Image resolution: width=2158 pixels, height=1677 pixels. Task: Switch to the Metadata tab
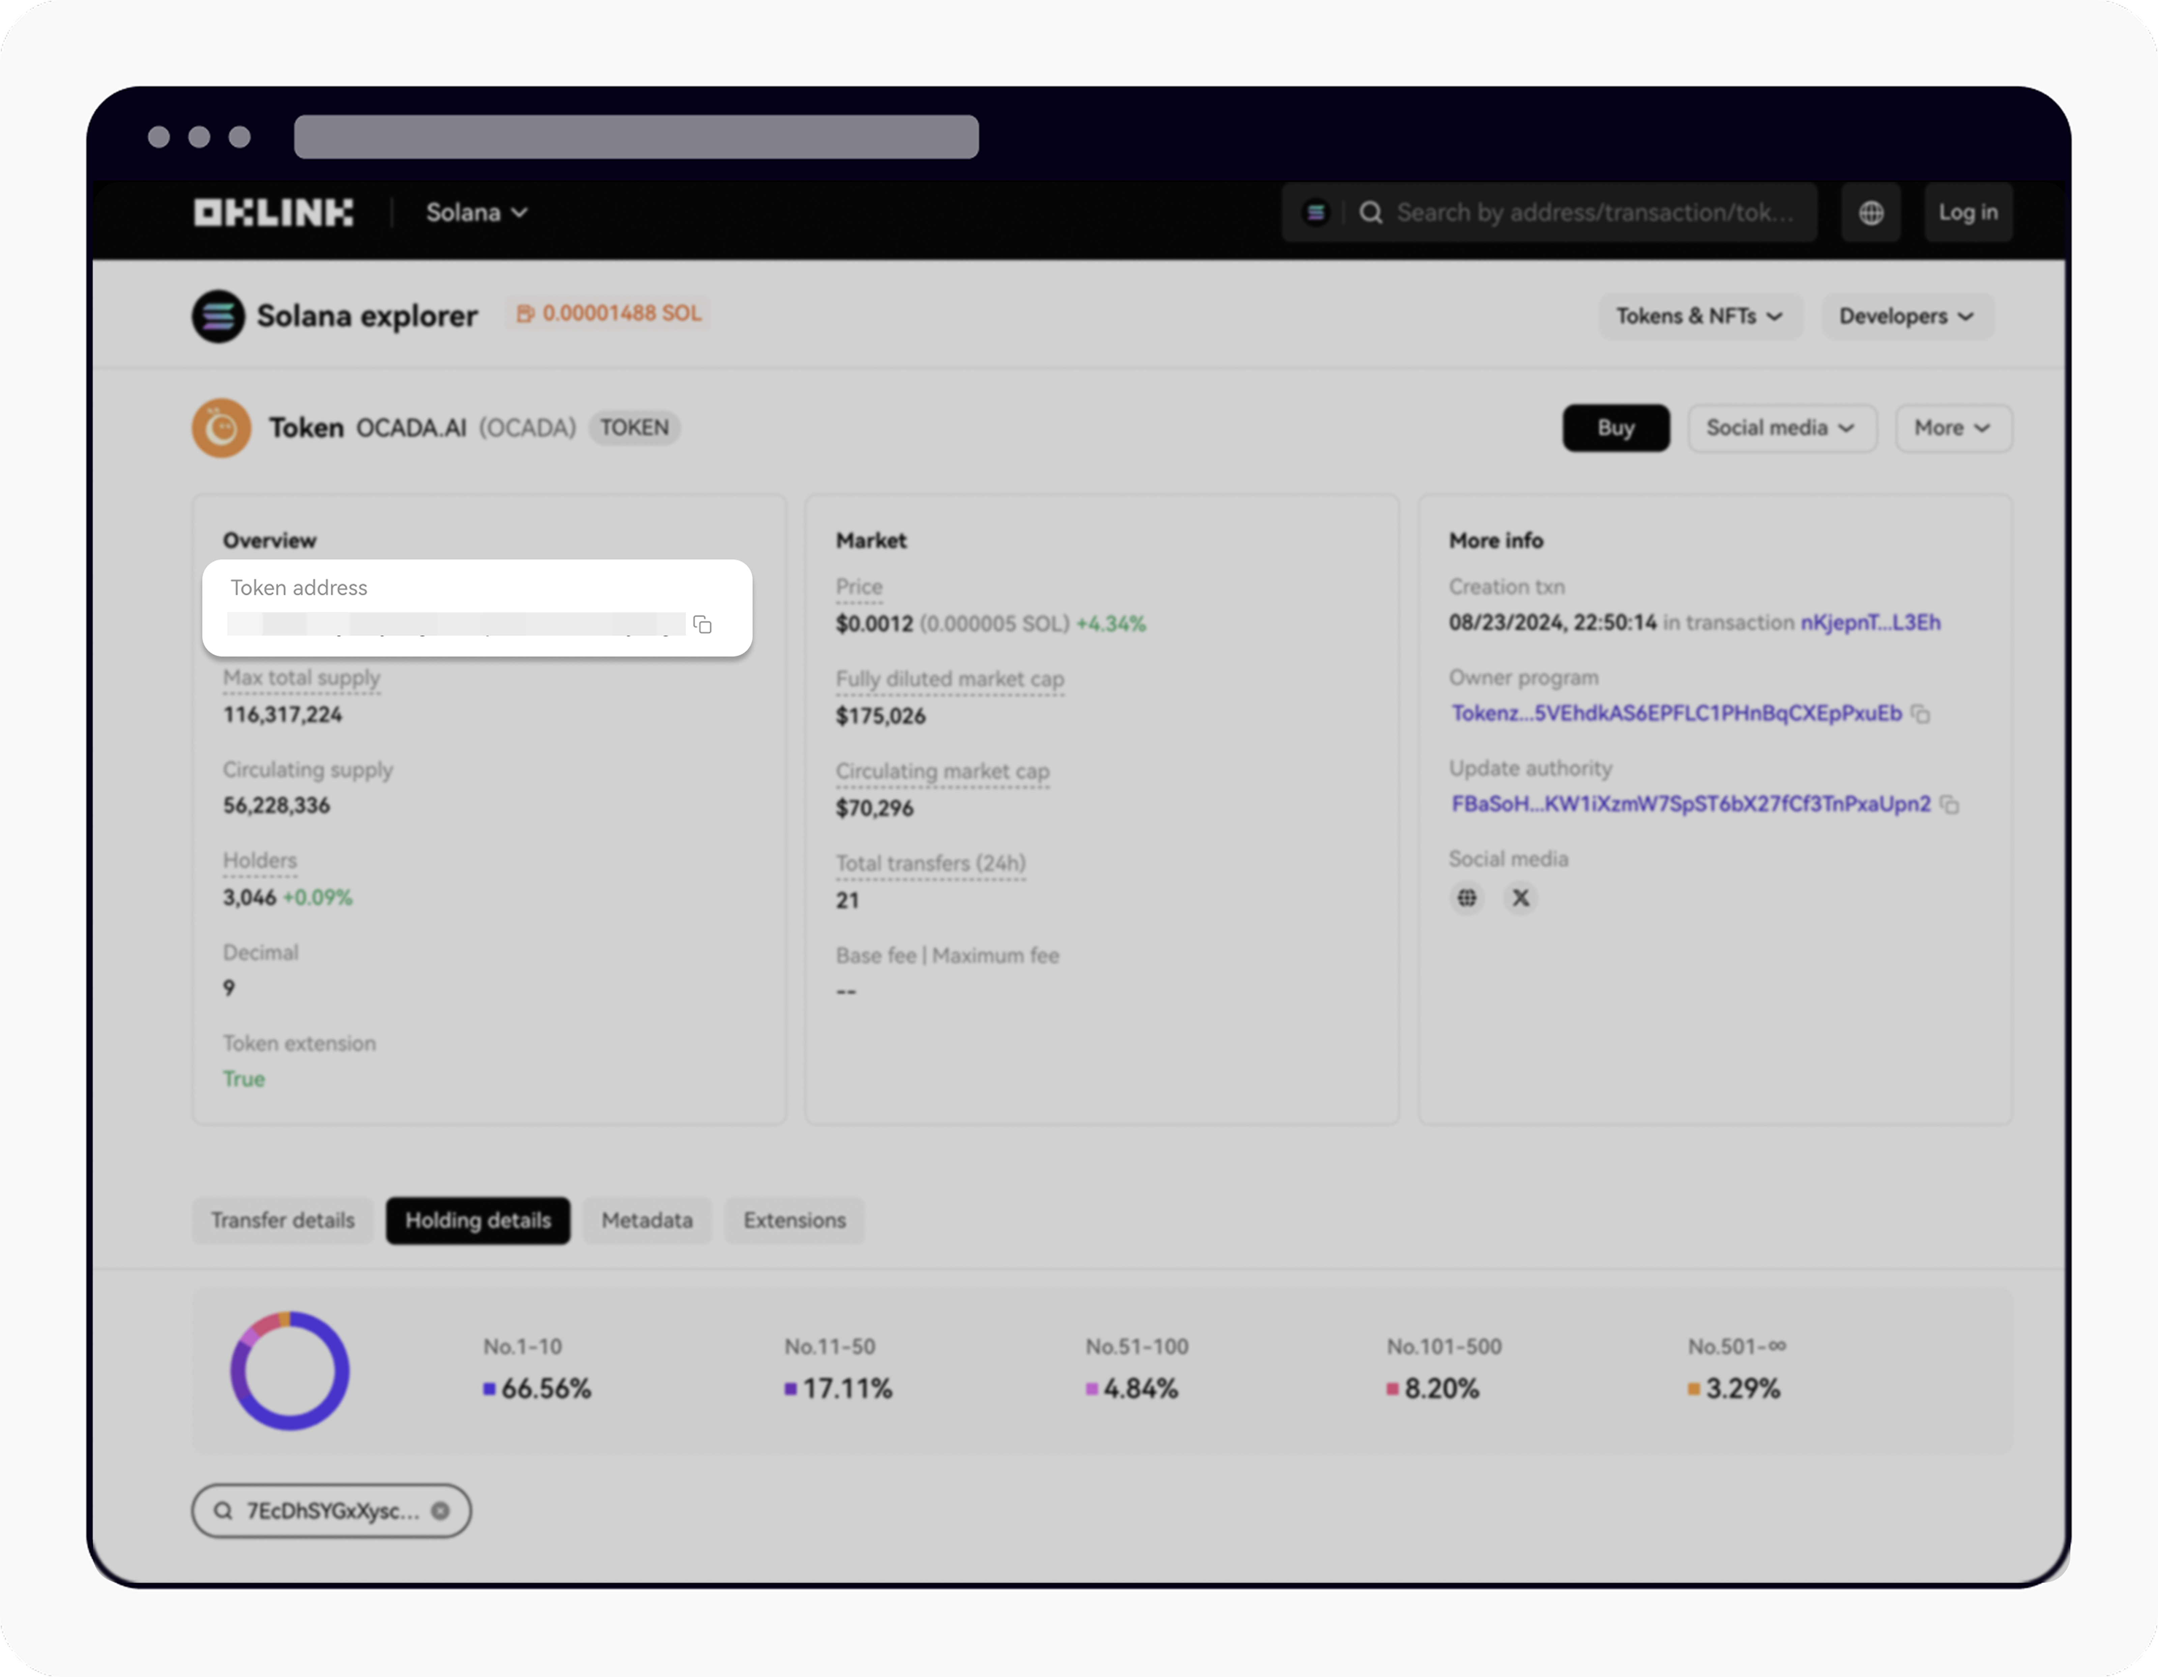pyautogui.click(x=647, y=1220)
